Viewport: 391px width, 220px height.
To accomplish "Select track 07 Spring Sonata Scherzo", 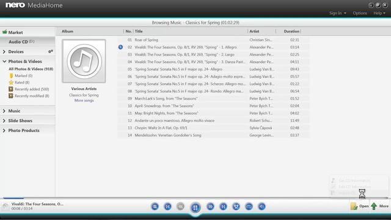I will [x=213, y=84].
